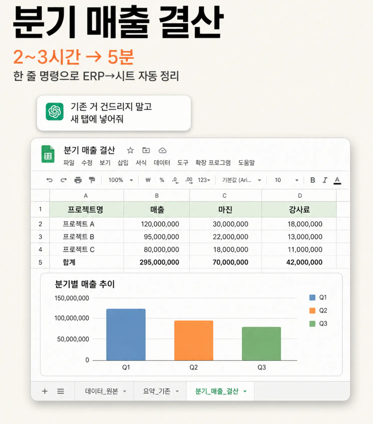Select the paint format icon
This screenshot has height=424, width=373.
click(x=92, y=180)
